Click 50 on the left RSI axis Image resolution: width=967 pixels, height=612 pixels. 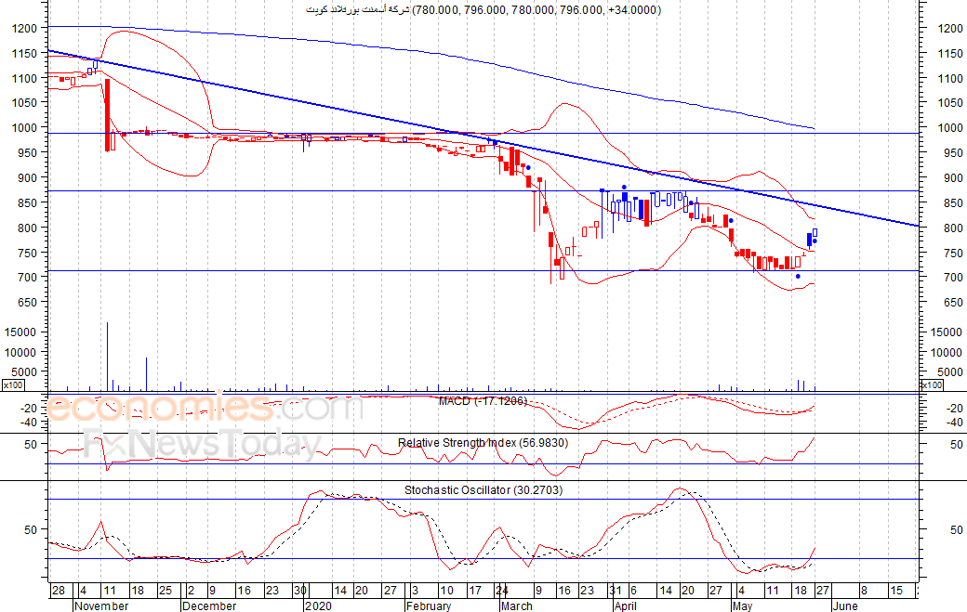(31, 444)
